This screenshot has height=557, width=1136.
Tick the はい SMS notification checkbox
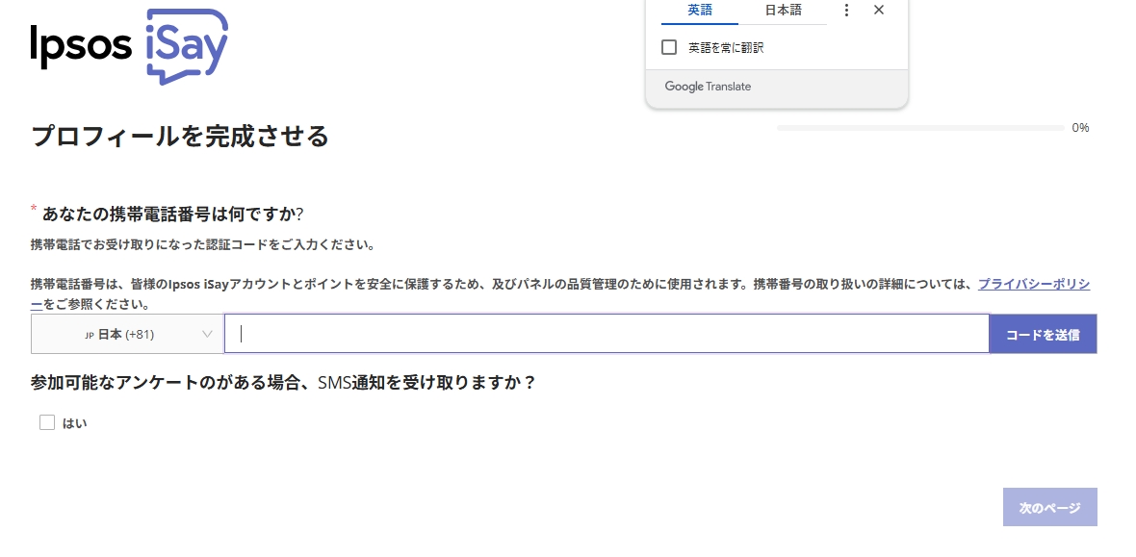click(x=47, y=422)
